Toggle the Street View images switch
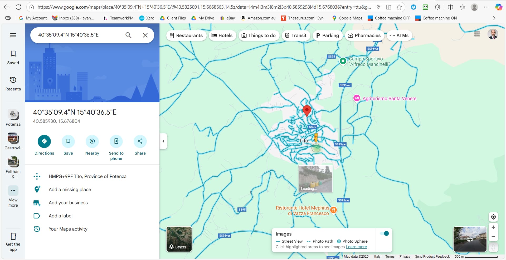Viewport: 506px width, 260px height. (384, 233)
